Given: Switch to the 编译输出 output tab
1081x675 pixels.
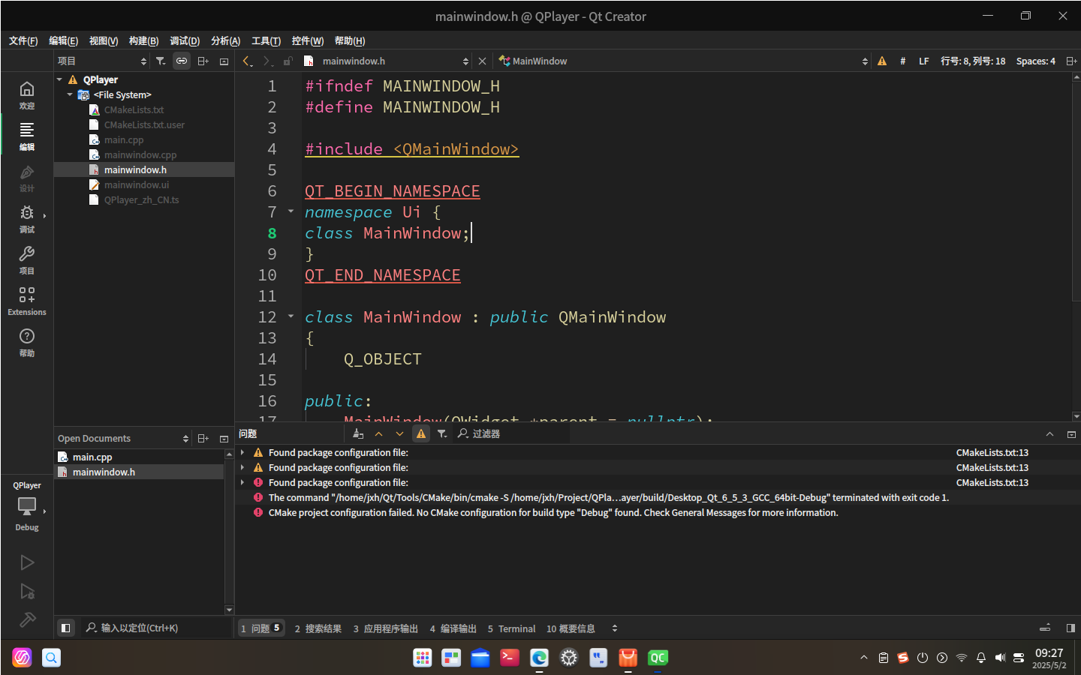Looking at the screenshot, I should click(453, 628).
